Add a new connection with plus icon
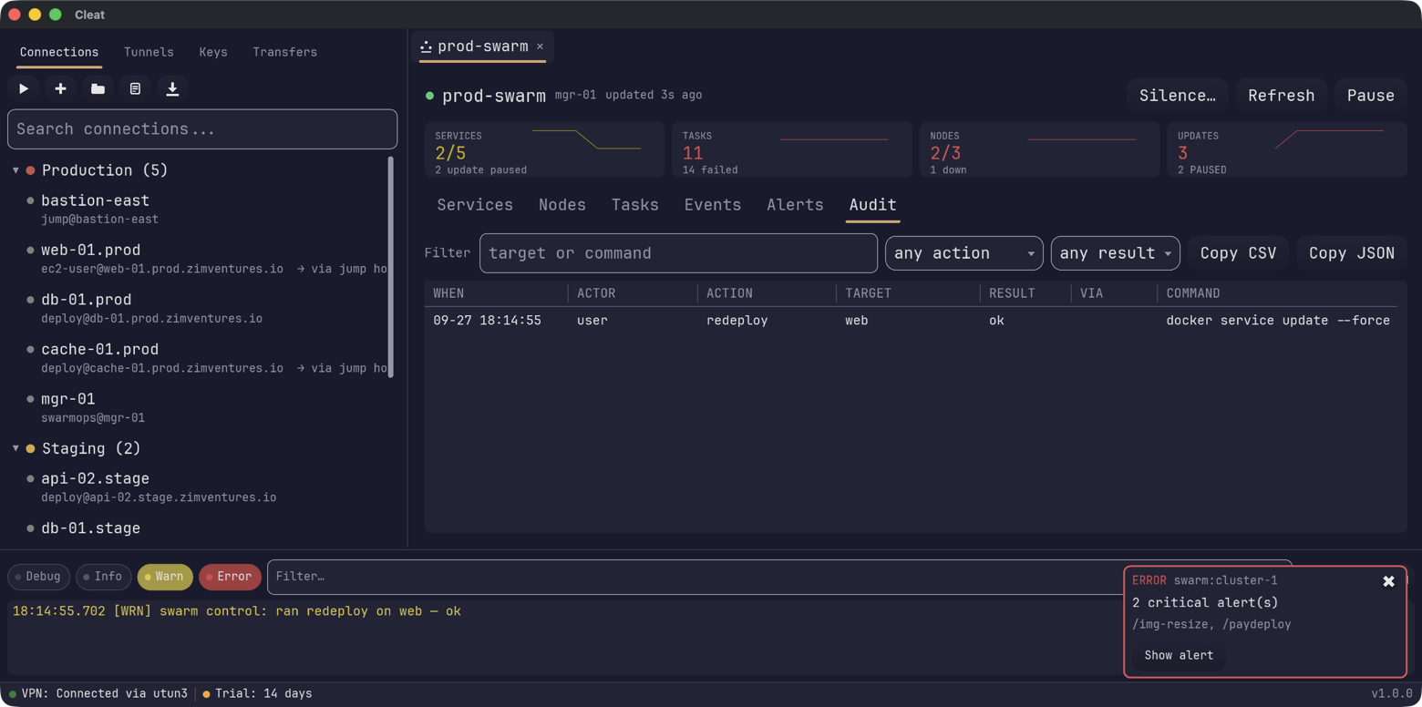 [x=60, y=88]
